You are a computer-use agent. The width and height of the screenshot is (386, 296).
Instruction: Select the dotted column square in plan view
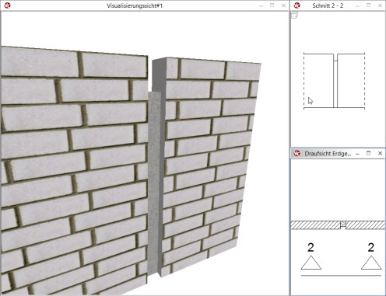[343, 224]
